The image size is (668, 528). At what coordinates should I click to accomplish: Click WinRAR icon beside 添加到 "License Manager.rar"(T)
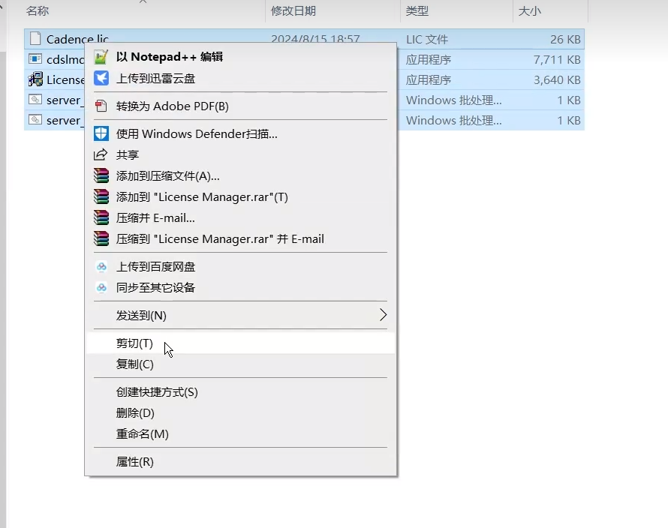pos(101,196)
